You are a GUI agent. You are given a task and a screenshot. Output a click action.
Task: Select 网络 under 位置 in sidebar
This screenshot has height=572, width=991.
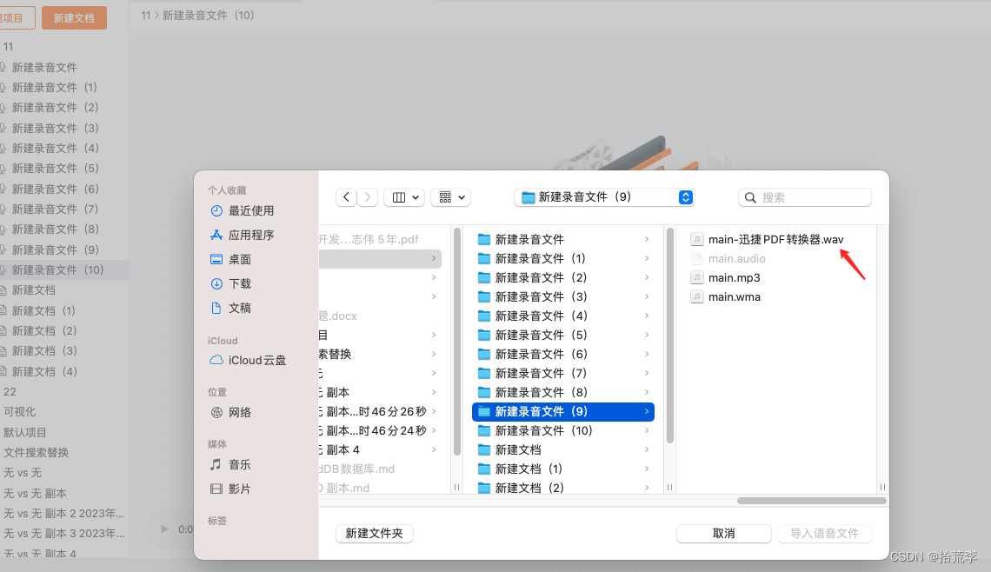pos(240,413)
